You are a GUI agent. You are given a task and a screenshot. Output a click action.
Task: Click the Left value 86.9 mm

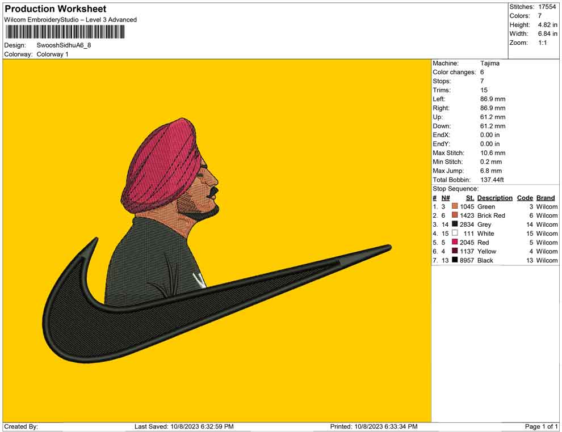(x=493, y=99)
